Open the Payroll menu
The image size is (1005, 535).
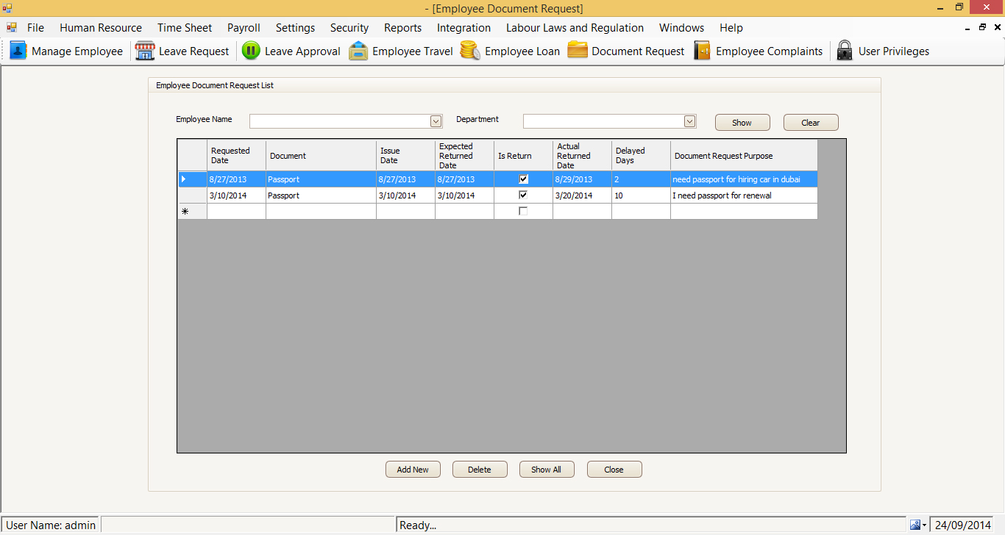(x=244, y=28)
